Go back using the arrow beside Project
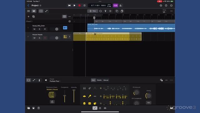The height and width of the screenshot is (113, 200). (x=28, y=5)
